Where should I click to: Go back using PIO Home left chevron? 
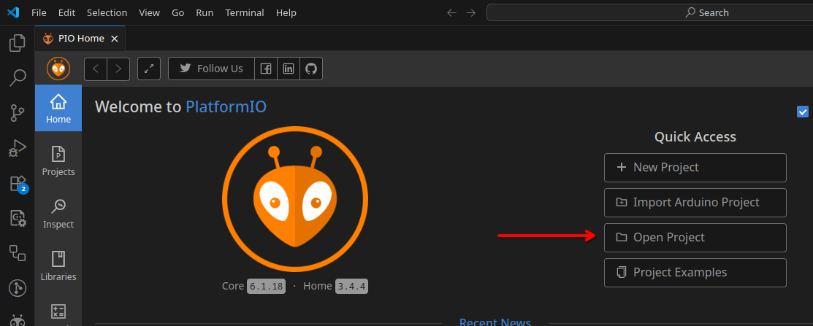pos(96,69)
